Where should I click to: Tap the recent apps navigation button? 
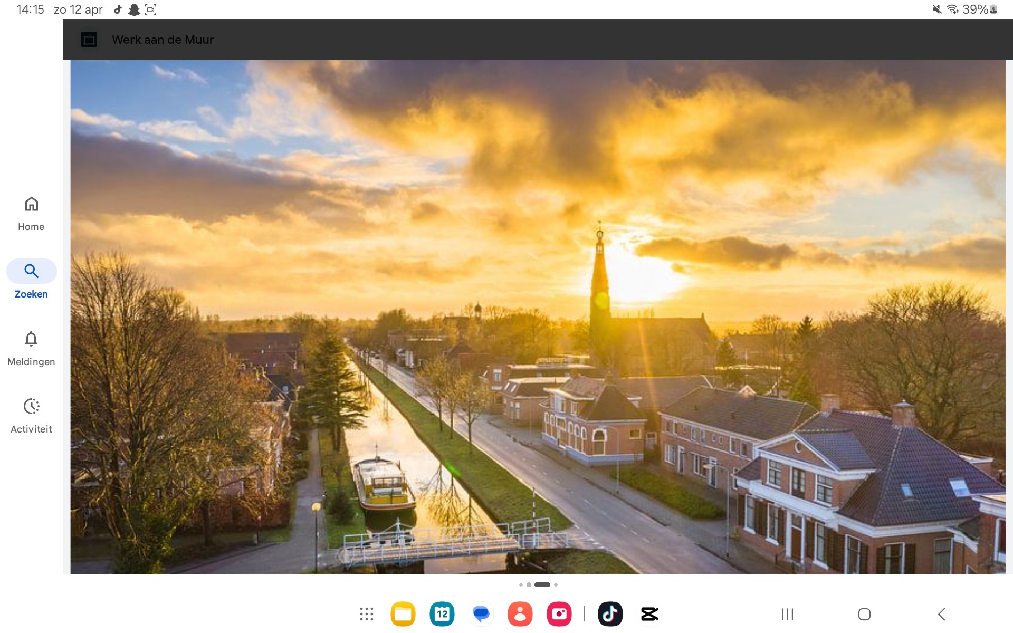click(x=787, y=614)
